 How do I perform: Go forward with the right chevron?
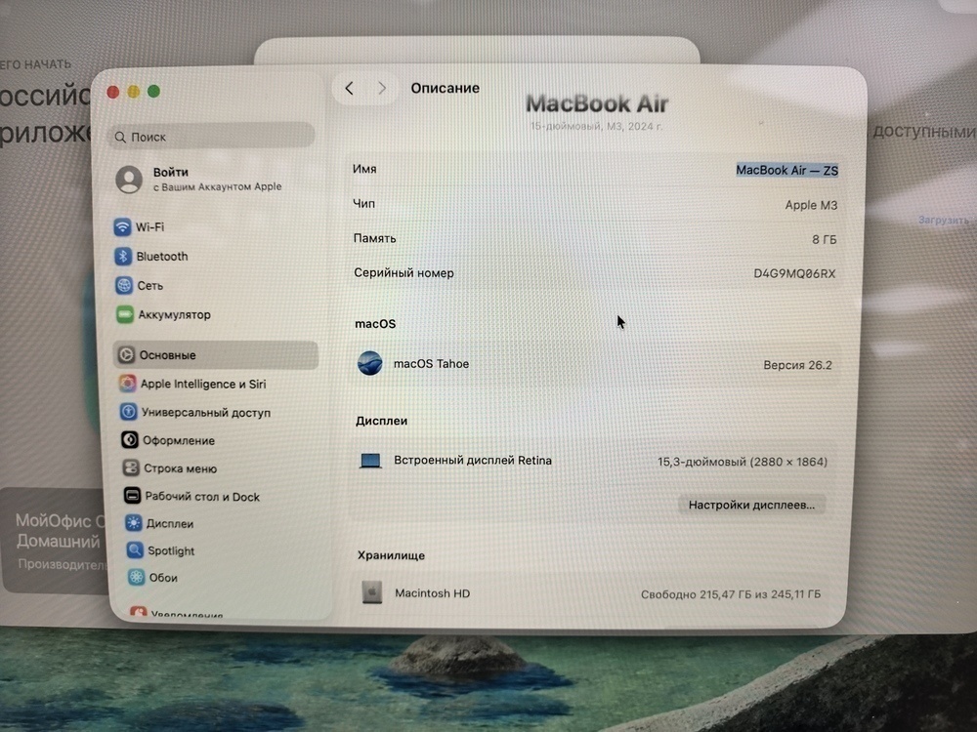(382, 89)
